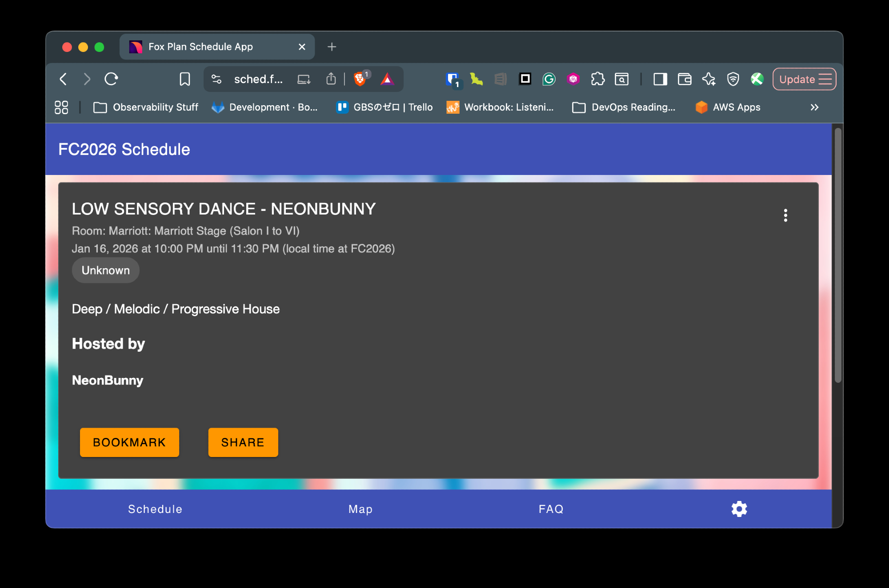
Task: Open the settings gear in bottom navigation
Action: (739, 509)
